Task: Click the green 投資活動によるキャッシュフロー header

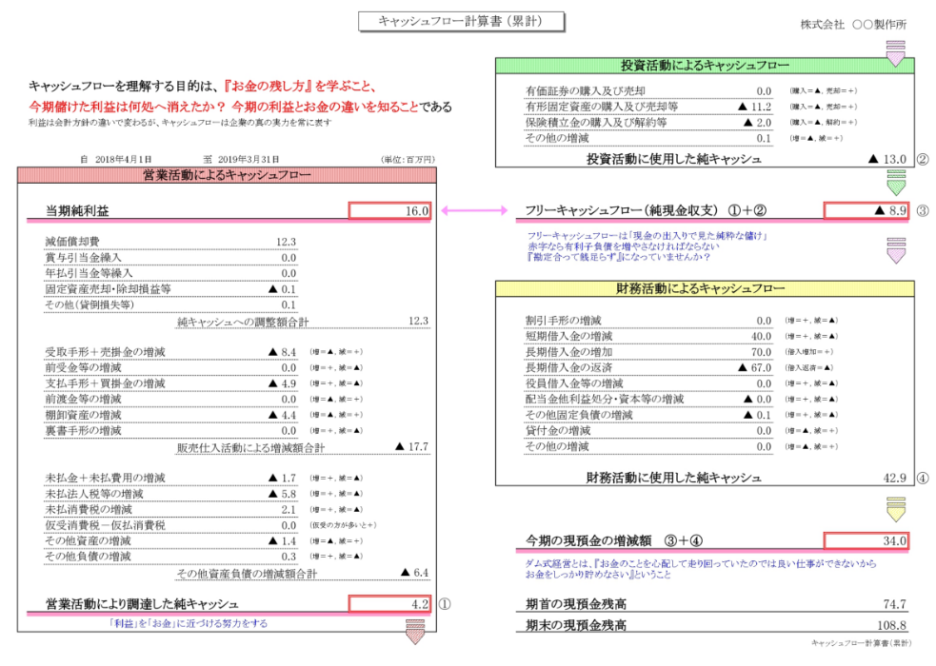Action: 705,65
